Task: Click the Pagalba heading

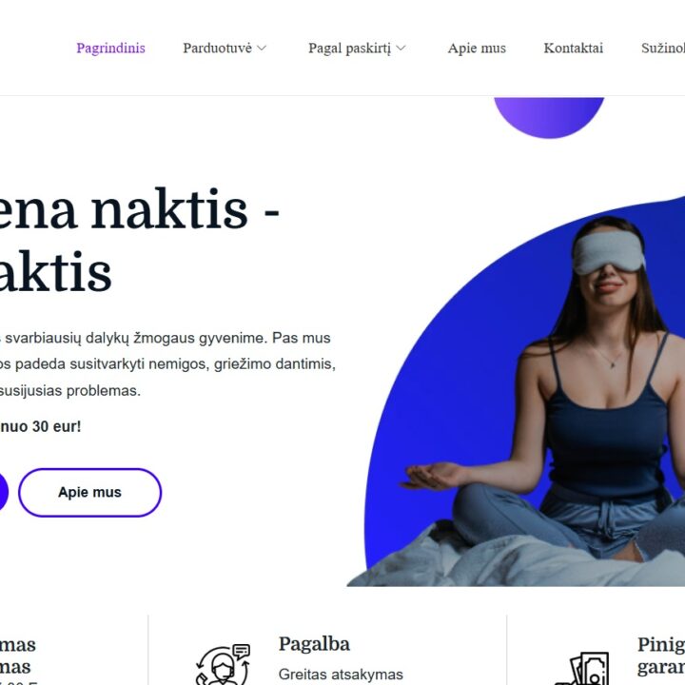Action: 314,644
